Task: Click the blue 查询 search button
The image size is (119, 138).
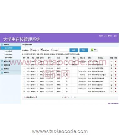Action: tap(74, 50)
